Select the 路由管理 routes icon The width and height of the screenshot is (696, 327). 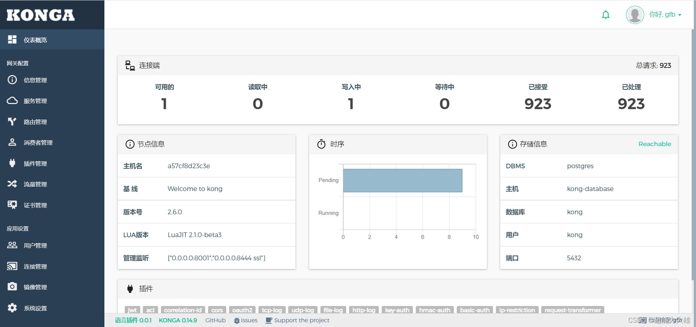coord(12,121)
